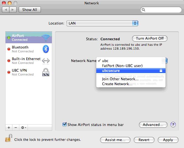Toggle Show AirPort status in menu bar
Screen dimensions: 184x148
coord(65,124)
